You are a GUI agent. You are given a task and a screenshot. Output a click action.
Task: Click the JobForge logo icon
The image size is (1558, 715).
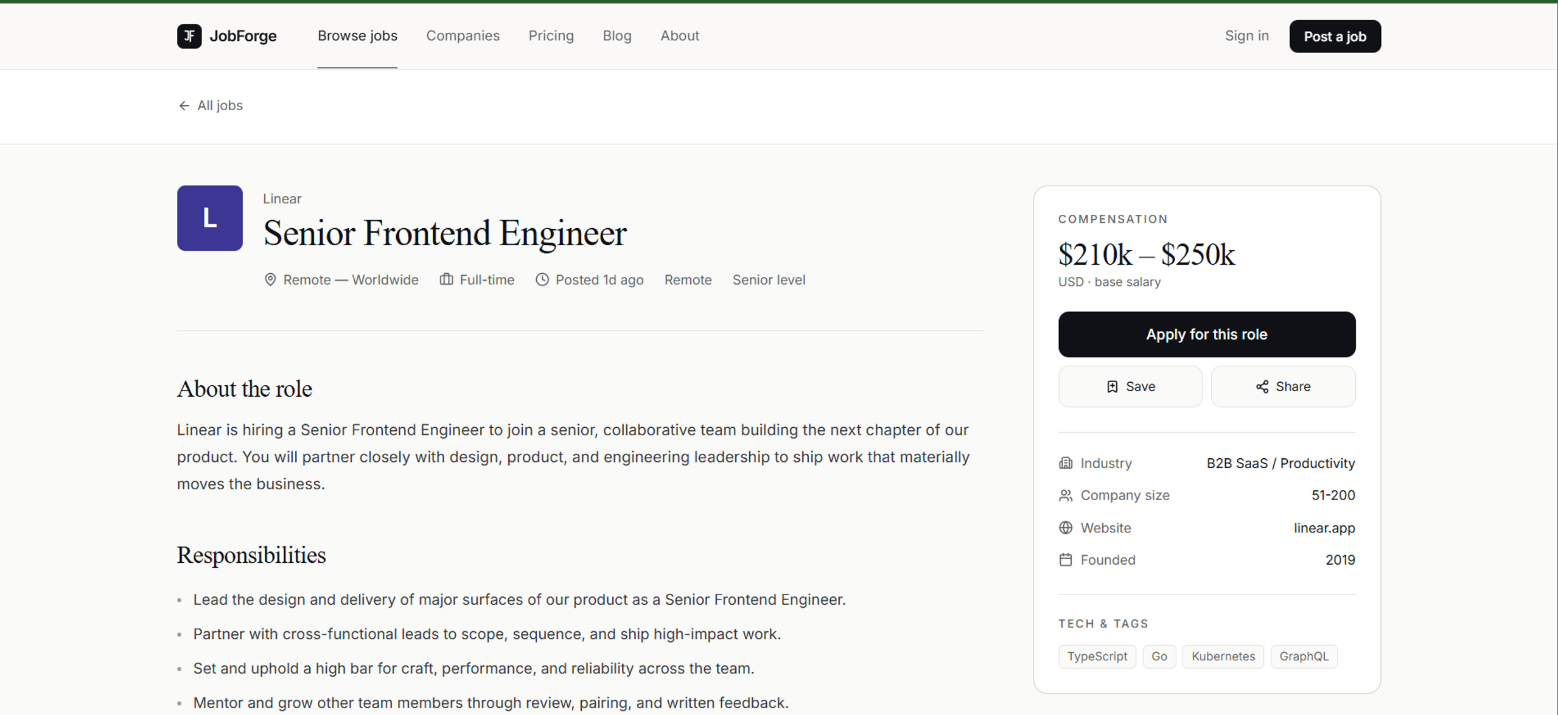tap(189, 36)
